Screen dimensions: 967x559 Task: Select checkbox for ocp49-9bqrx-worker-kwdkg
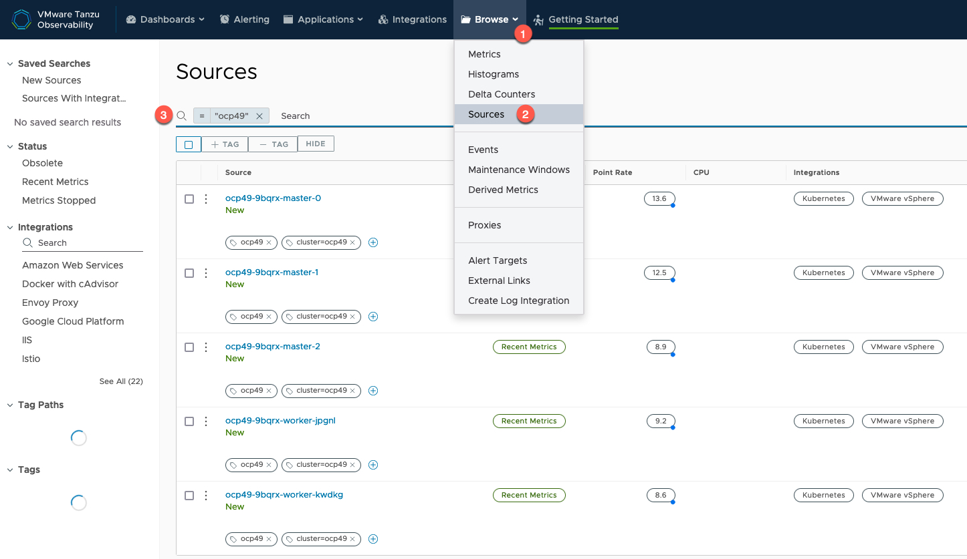click(189, 496)
